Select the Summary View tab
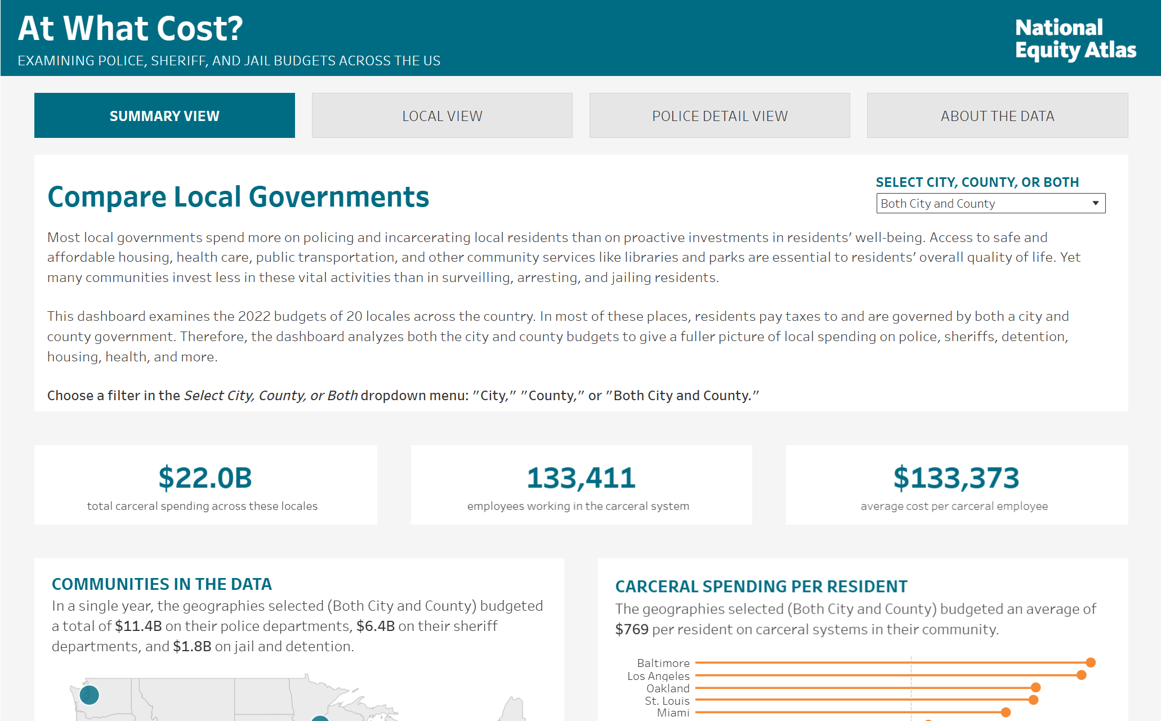The image size is (1161, 721). [164, 115]
